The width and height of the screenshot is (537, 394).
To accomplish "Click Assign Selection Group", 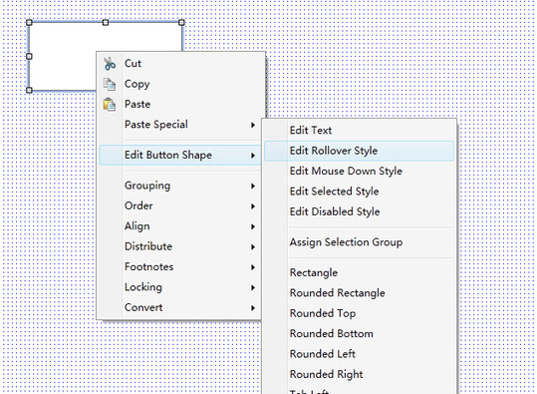I will [360, 242].
